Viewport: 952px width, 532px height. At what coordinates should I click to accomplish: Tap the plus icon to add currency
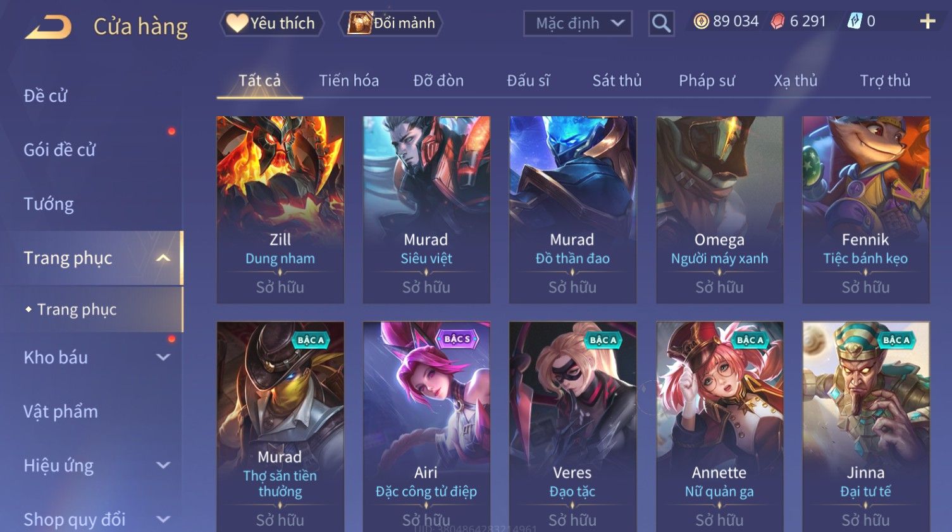point(927,21)
